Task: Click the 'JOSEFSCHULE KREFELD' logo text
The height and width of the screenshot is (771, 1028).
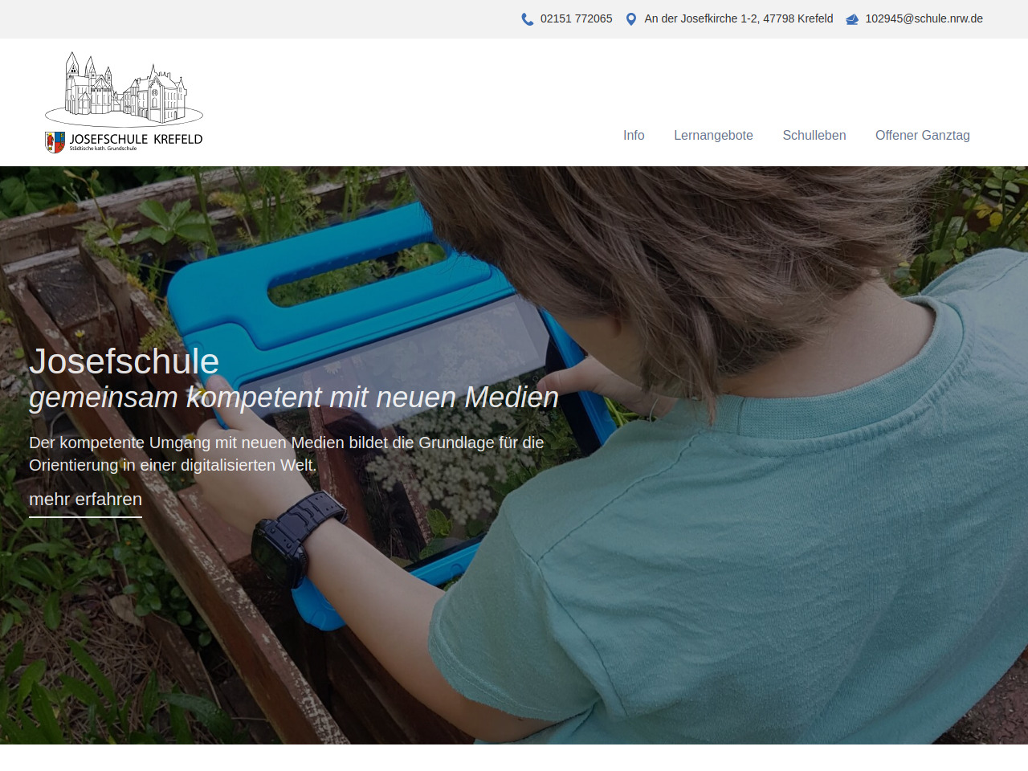Action: click(x=136, y=139)
